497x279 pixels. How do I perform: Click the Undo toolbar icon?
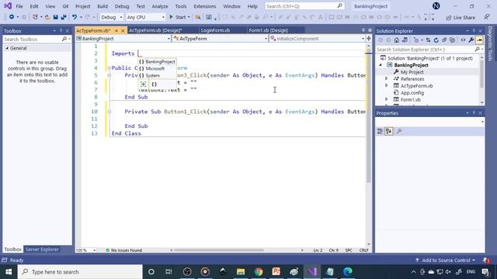click(75, 17)
